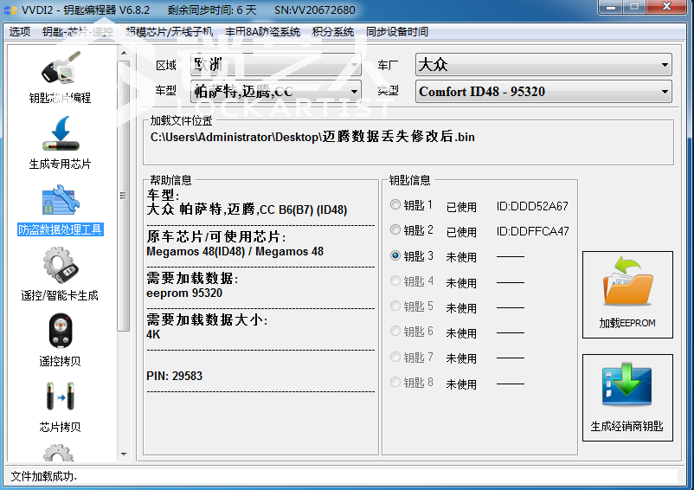The image size is (694, 490).
Task: Click the partially visible gear icon below 芯片拷贝
Action: coord(59,453)
